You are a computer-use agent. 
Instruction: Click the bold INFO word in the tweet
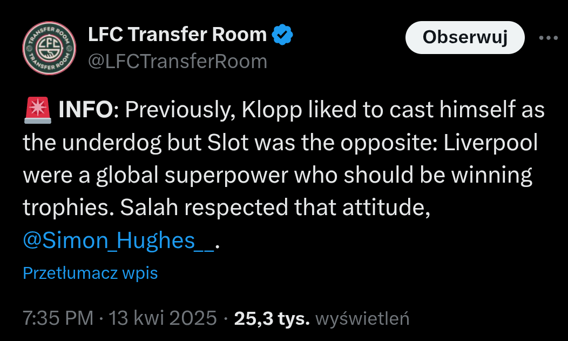pos(86,110)
